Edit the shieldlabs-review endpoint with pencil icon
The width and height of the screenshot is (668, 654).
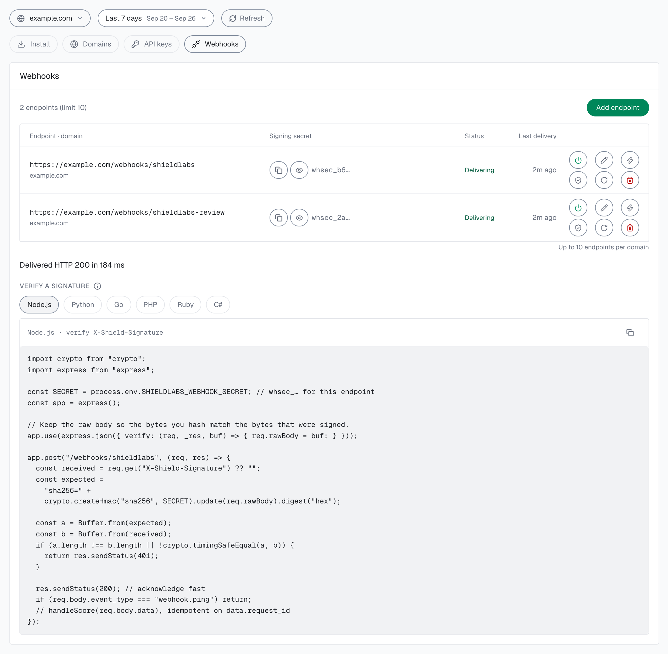click(x=604, y=208)
